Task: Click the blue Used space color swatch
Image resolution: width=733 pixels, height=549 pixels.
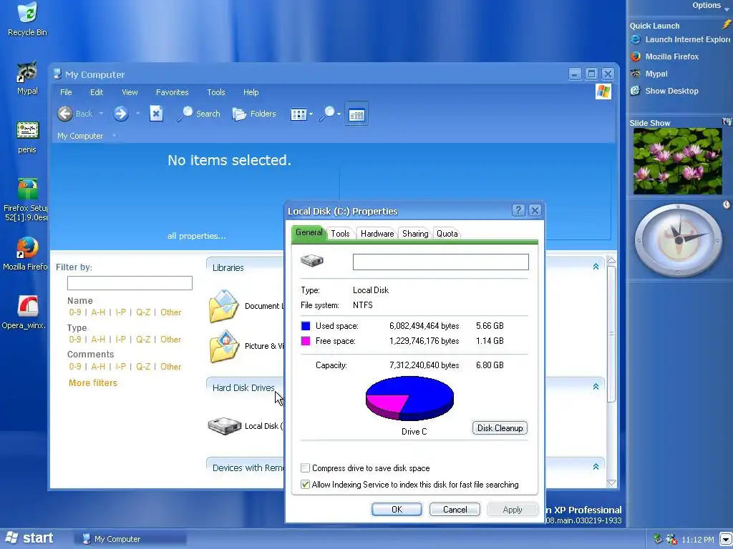Action: (x=305, y=326)
